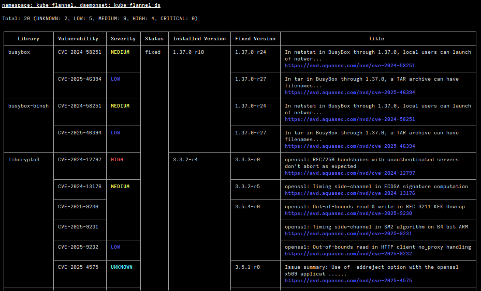The width and height of the screenshot is (481, 291).
Task: Click the cyan UNKNOWN severity label
Action: click(122, 267)
